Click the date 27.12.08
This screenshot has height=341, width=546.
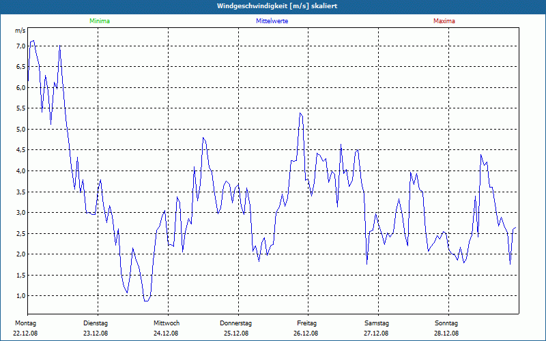[376, 333]
